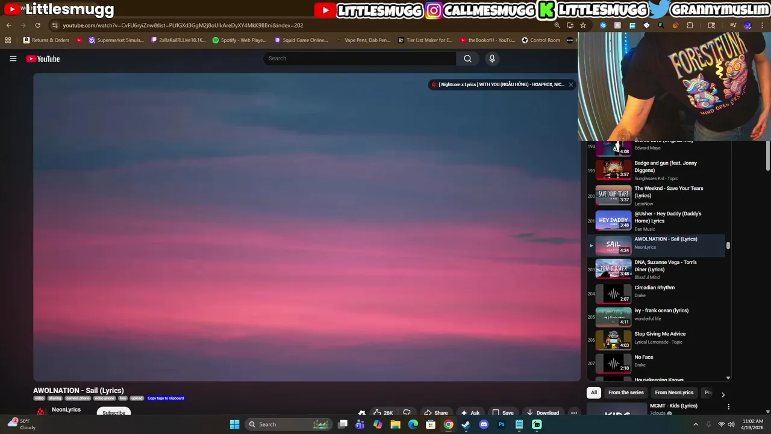Open the NeonLyrics channel name link

click(66, 410)
